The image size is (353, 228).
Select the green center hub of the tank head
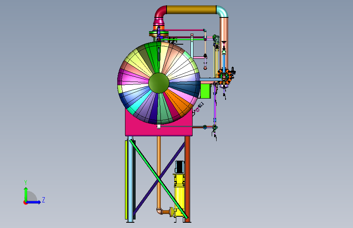[x=159, y=83]
